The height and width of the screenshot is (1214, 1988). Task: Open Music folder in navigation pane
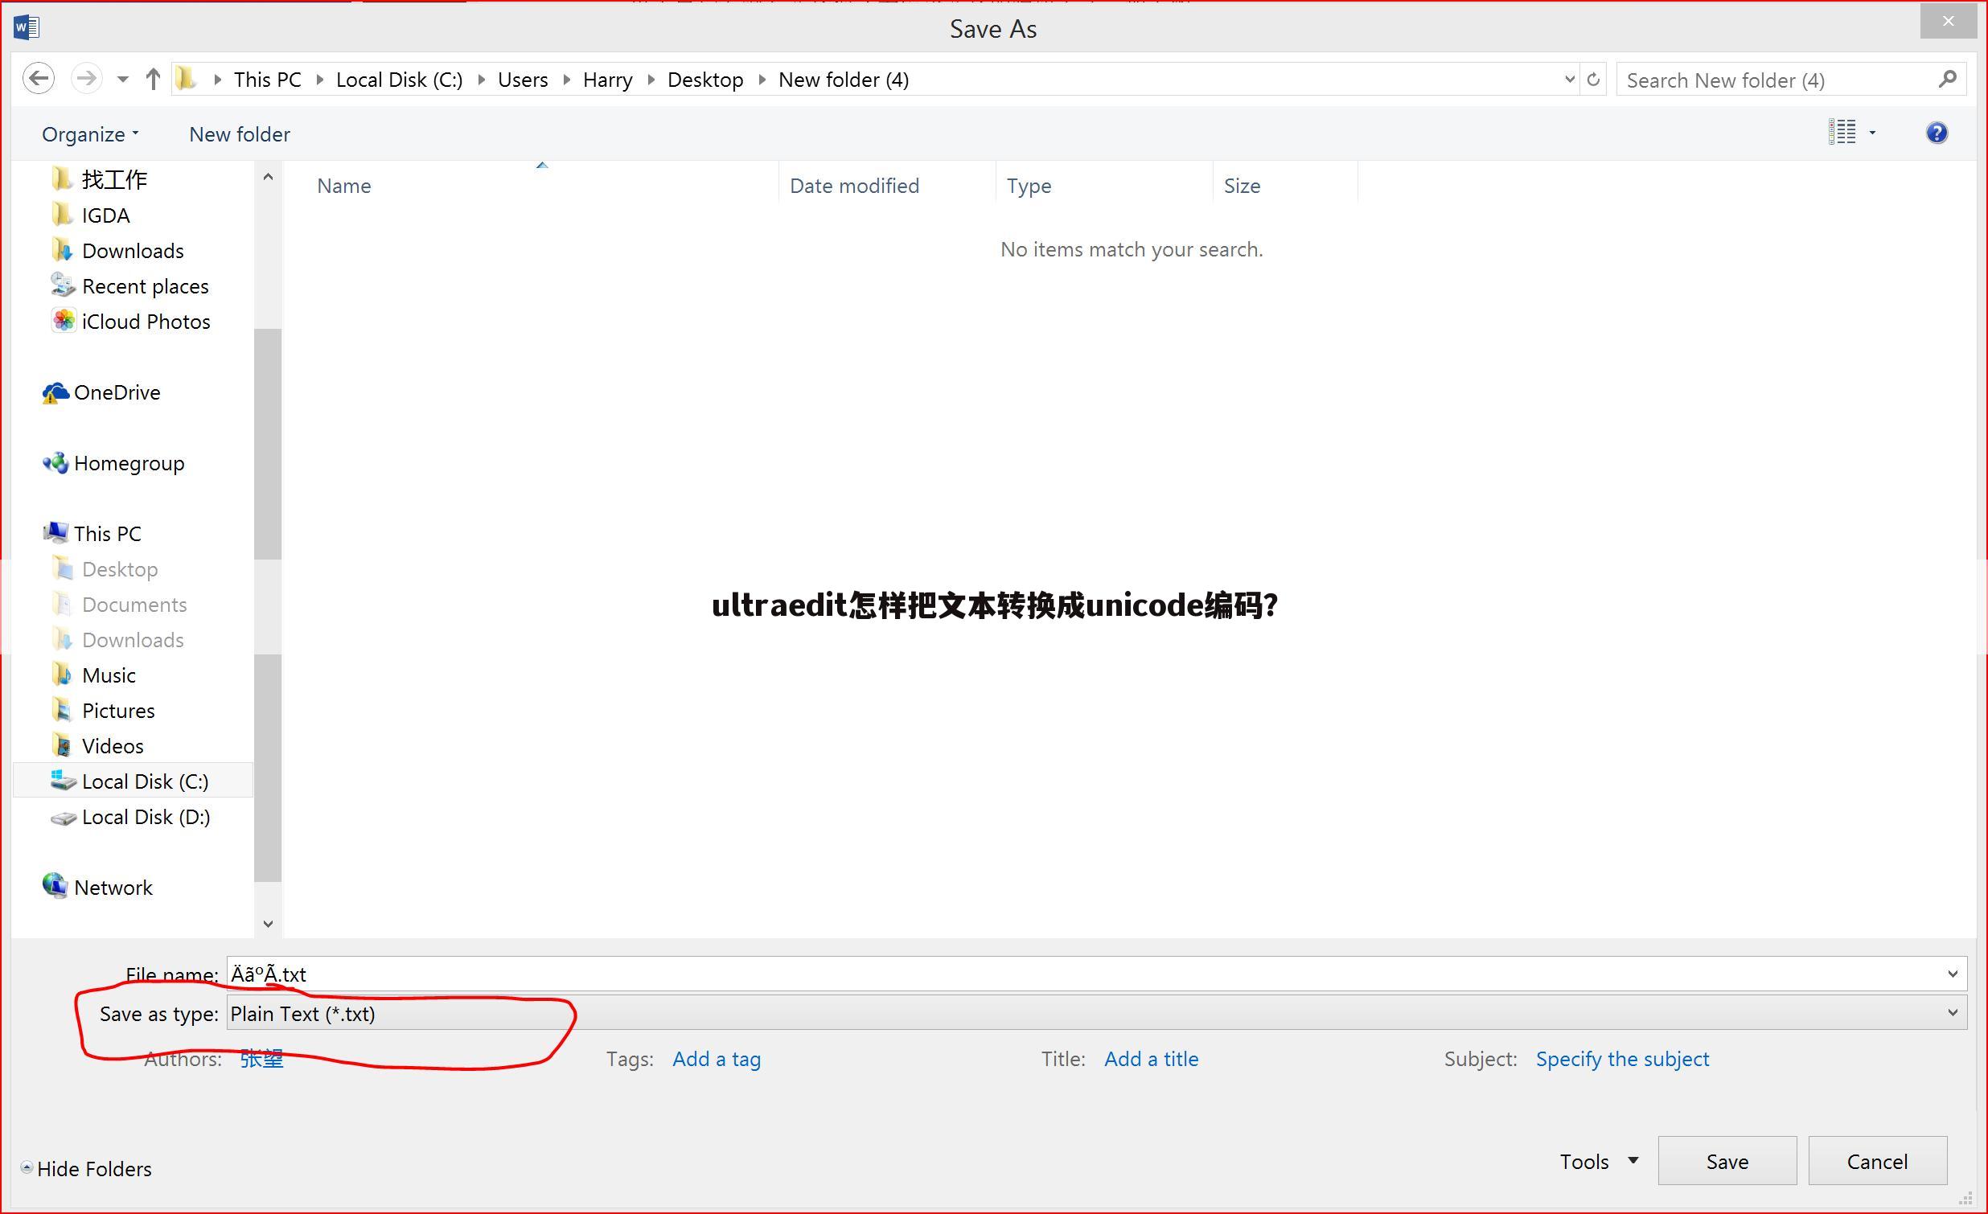pos(109,675)
